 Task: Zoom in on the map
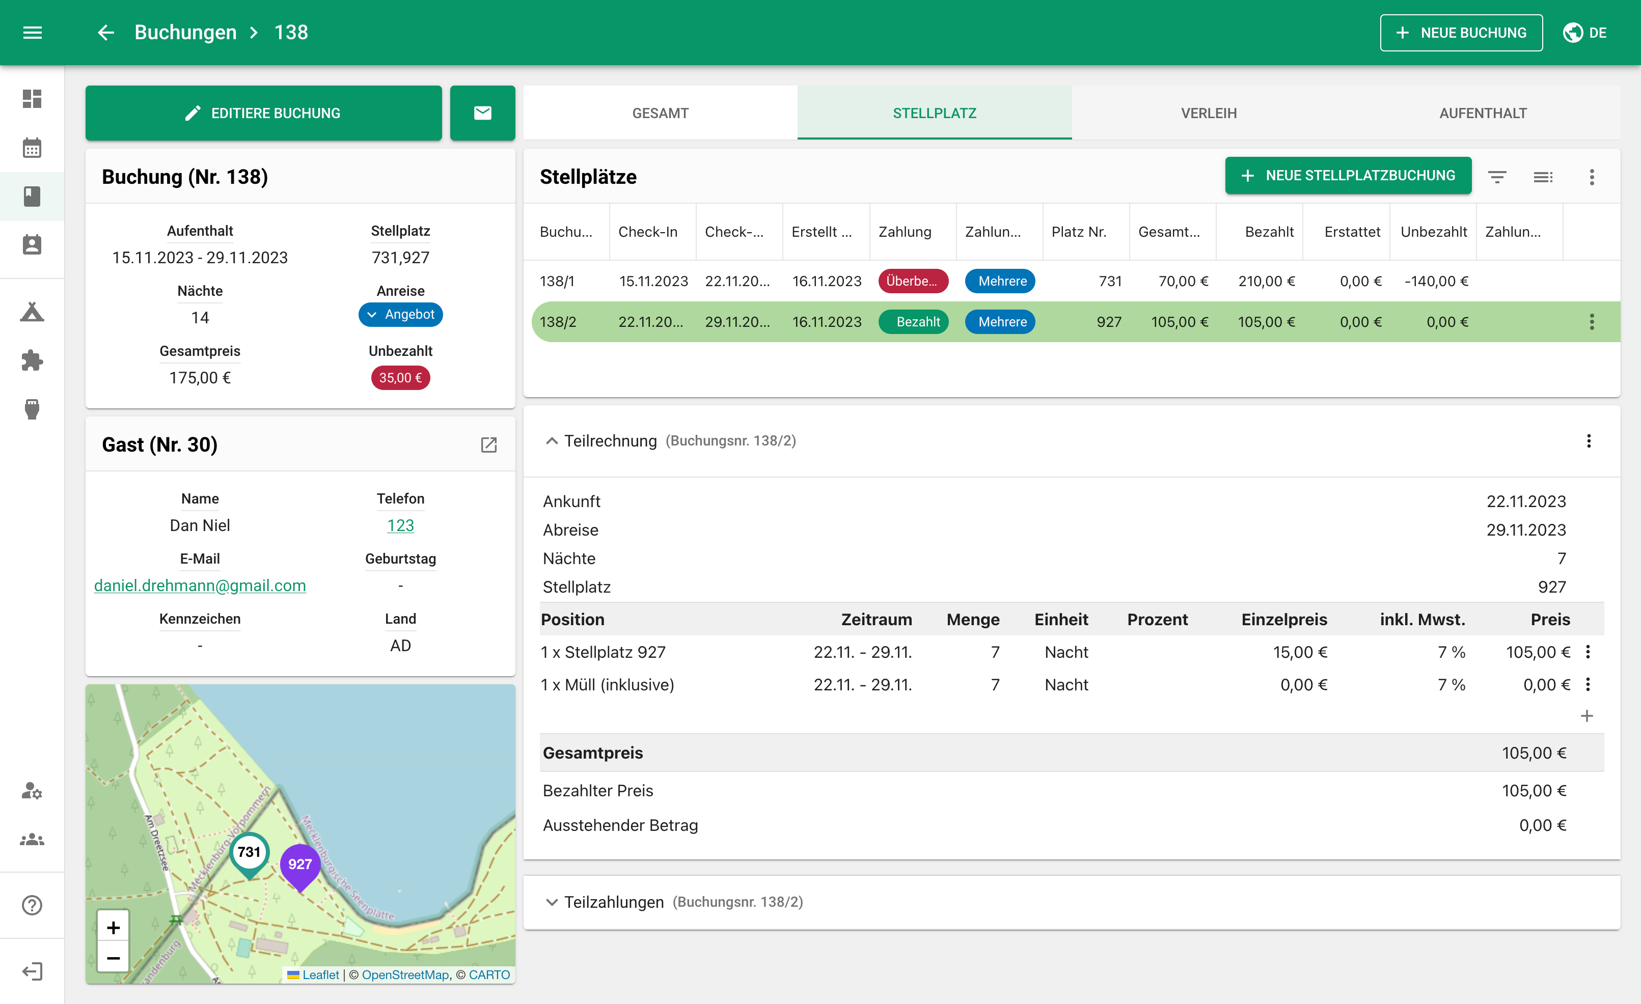(x=113, y=927)
